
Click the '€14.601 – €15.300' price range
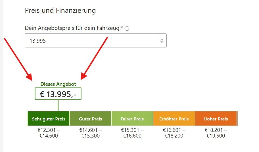click(x=90, y=133)
